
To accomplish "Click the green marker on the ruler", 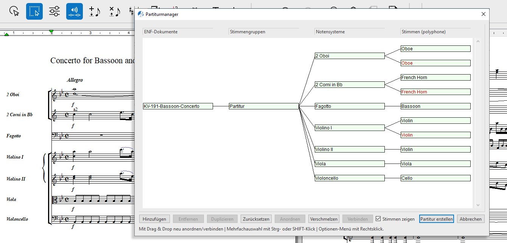I will coord(51,31).
